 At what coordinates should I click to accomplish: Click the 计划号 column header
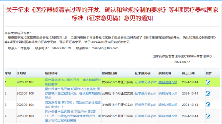coord(21,73)
